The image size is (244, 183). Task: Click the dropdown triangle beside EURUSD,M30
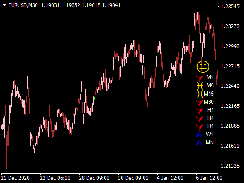4,5
